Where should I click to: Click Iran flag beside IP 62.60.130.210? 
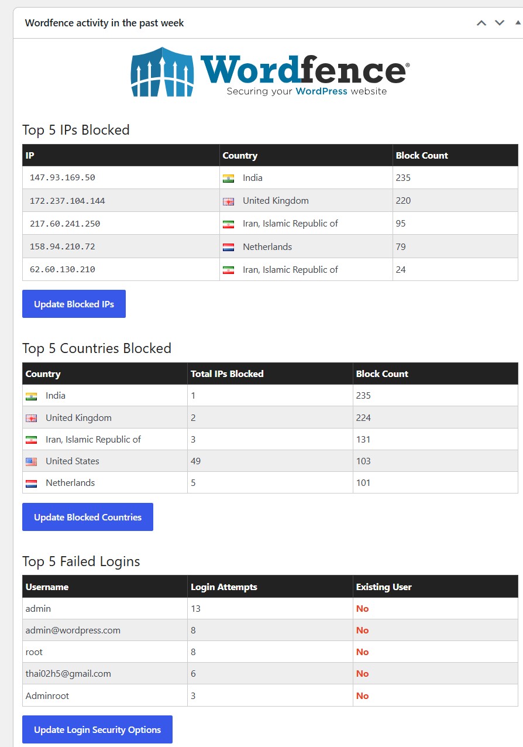[228, 270]
